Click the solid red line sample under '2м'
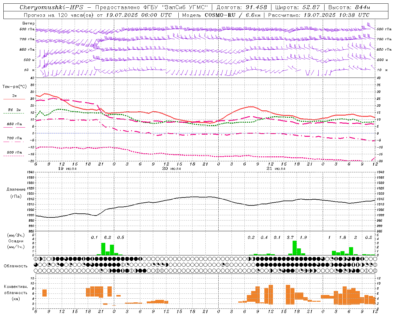The width and height of the screenshot is (393, 314). tap(14, 99)
